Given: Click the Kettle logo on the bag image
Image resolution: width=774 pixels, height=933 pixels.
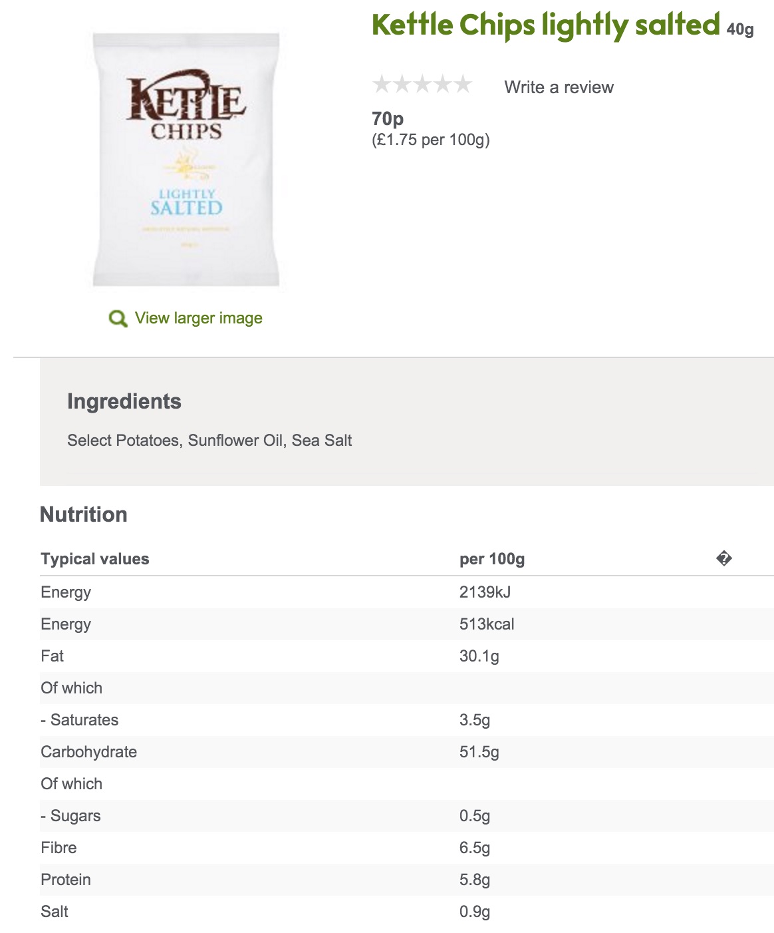Looking at the screenshot, I should pos(186,100).
